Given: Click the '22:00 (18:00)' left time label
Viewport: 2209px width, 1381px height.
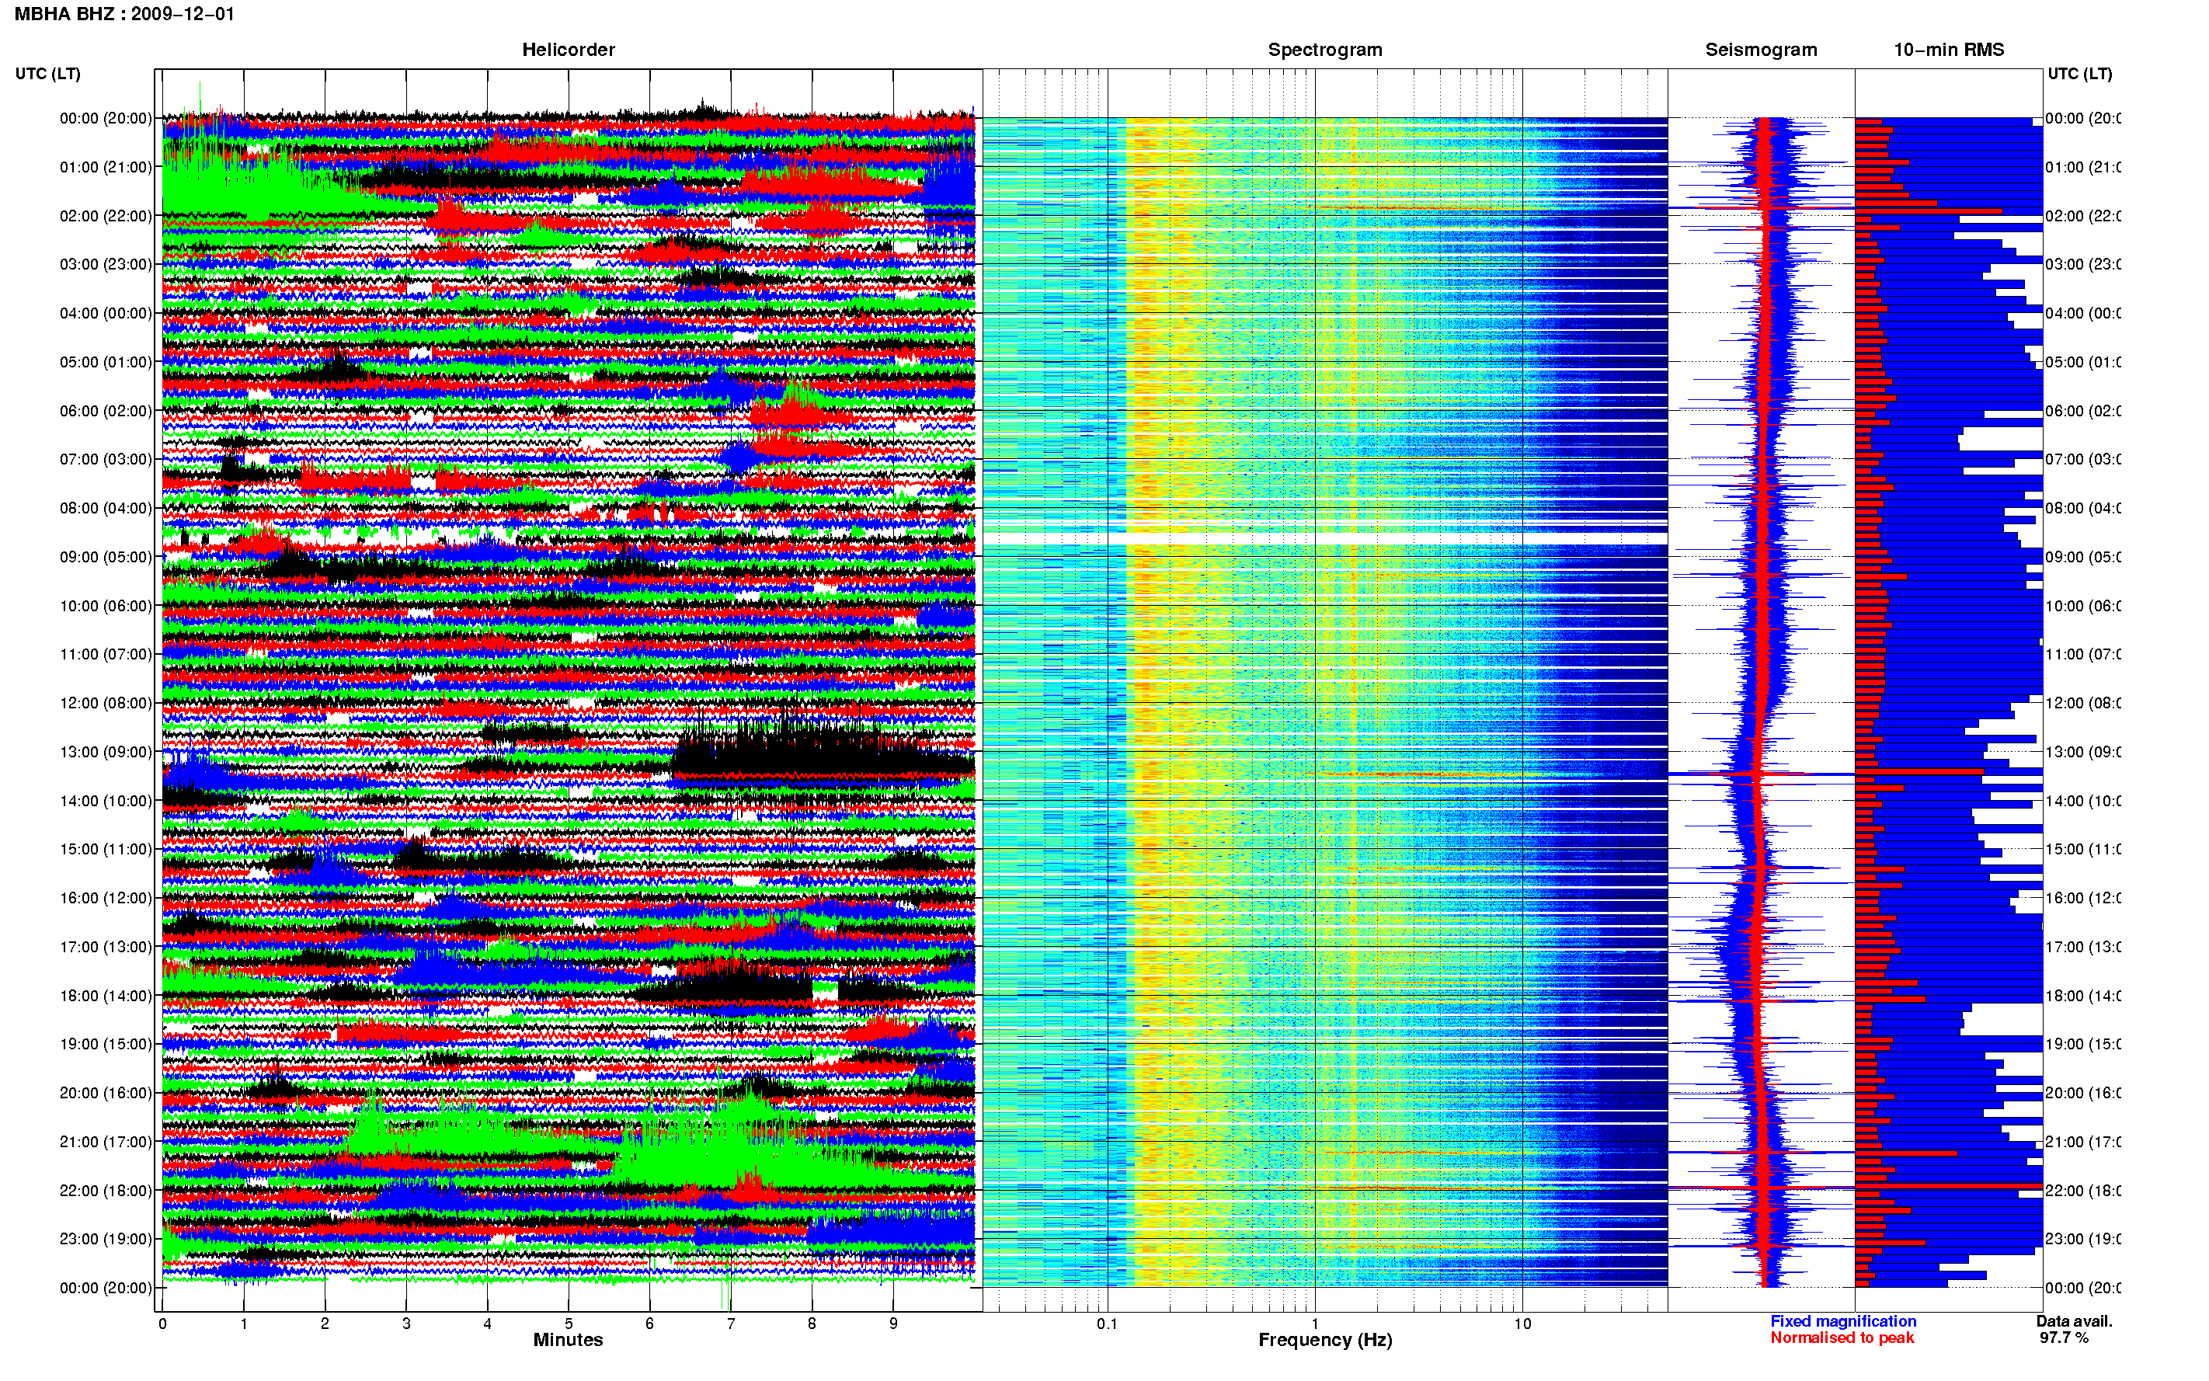Looking at the screenshot, I should (x=106, y=1190).
